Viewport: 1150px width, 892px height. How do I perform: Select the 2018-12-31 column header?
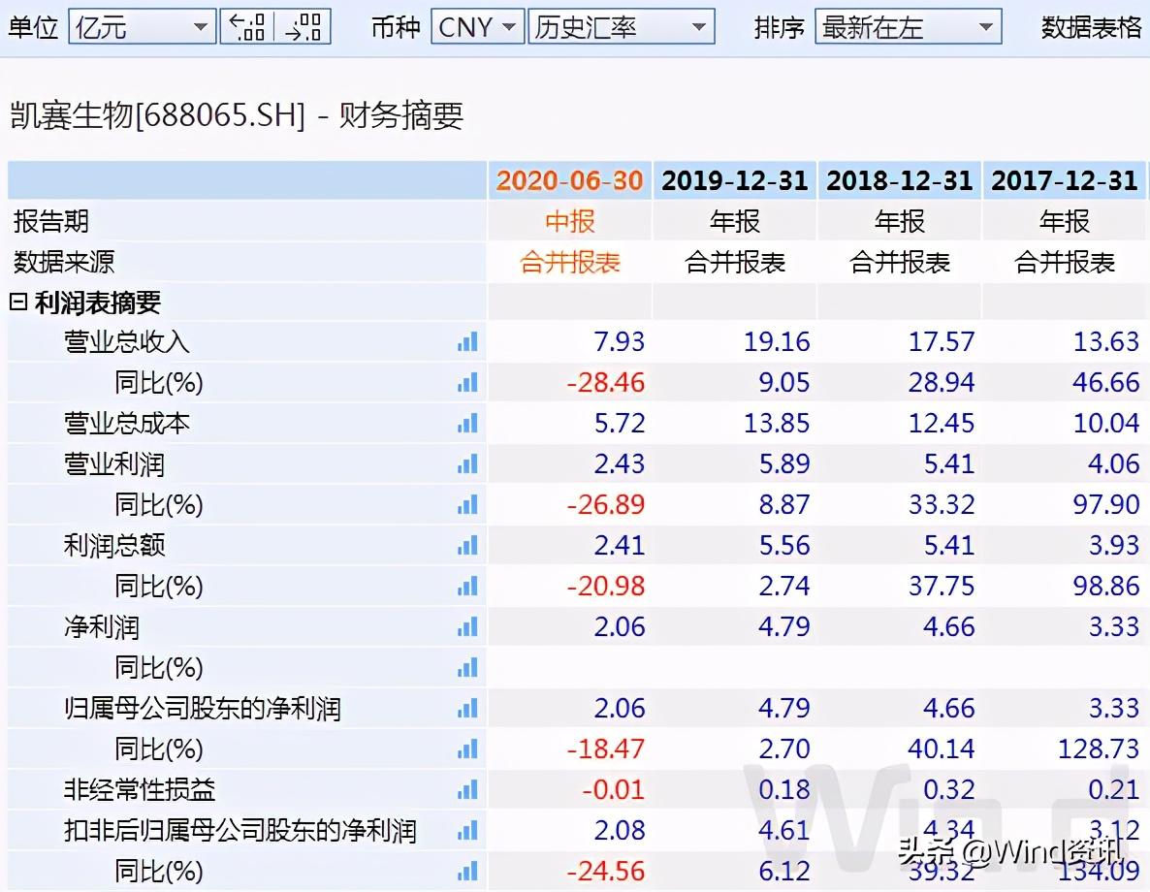900,180
